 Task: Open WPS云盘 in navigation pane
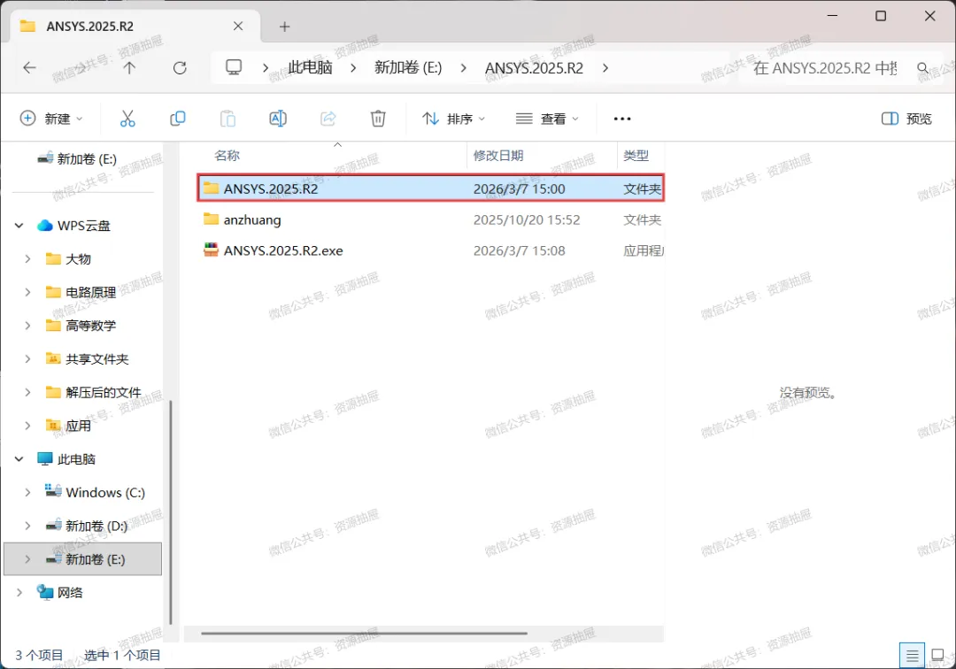(73, 226)
